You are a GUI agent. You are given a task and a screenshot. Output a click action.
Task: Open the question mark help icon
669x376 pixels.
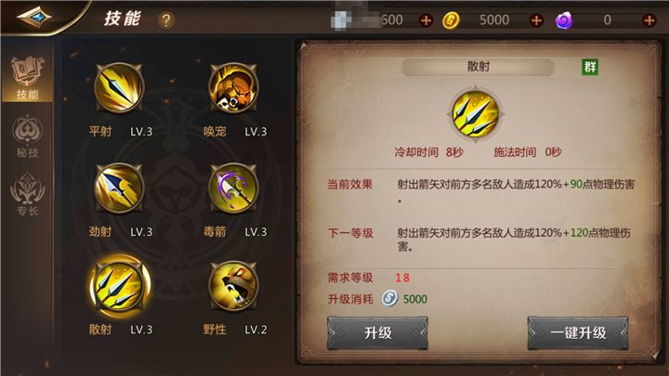click(x=166, y=20)
